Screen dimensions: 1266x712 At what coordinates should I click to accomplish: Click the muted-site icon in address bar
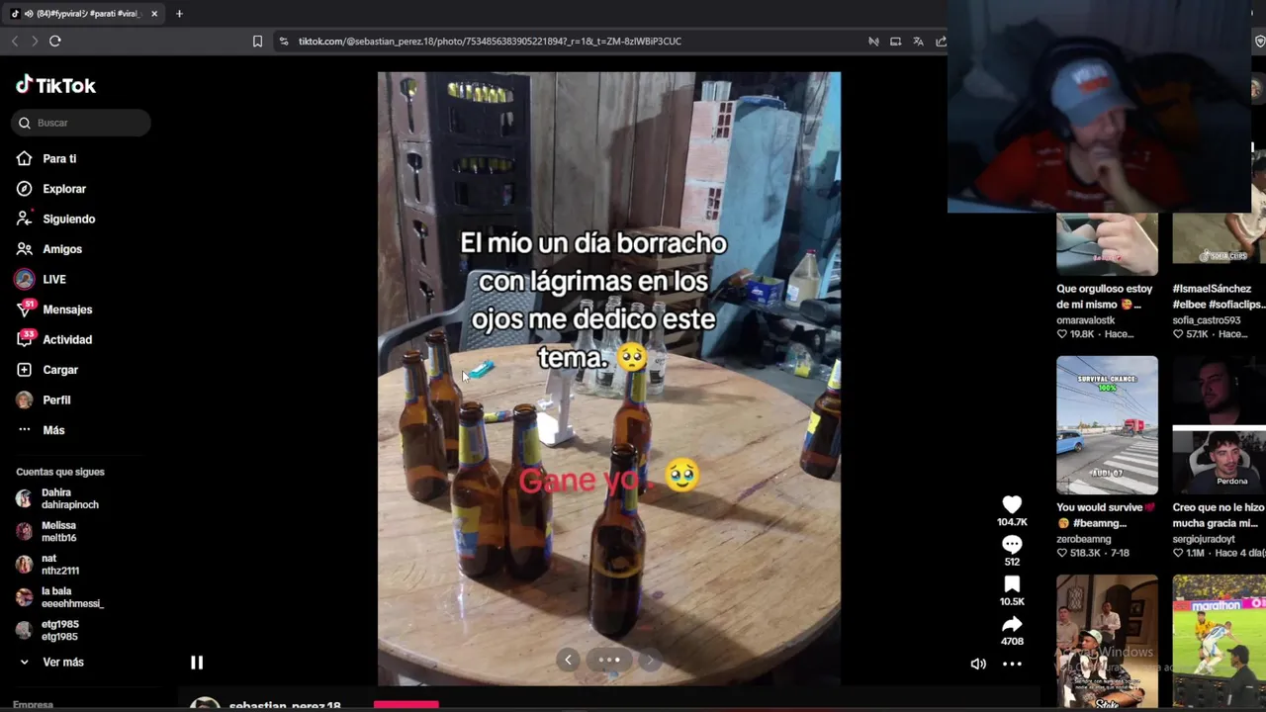pos(873,42)
